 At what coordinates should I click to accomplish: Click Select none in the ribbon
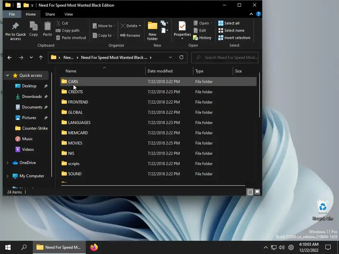pos(231,30)
